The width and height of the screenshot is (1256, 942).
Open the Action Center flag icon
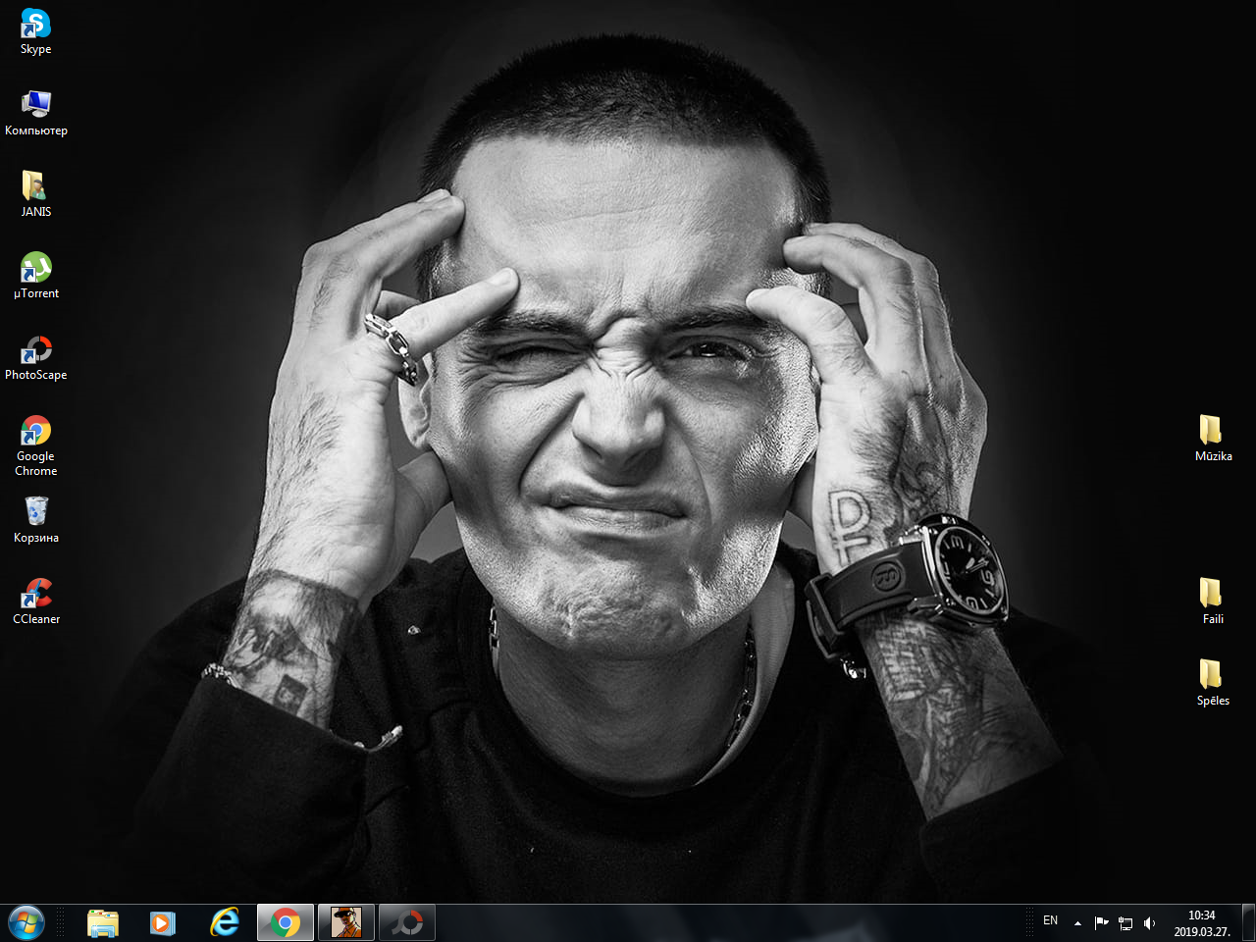pyautogui.click(x=1101, y=923)
